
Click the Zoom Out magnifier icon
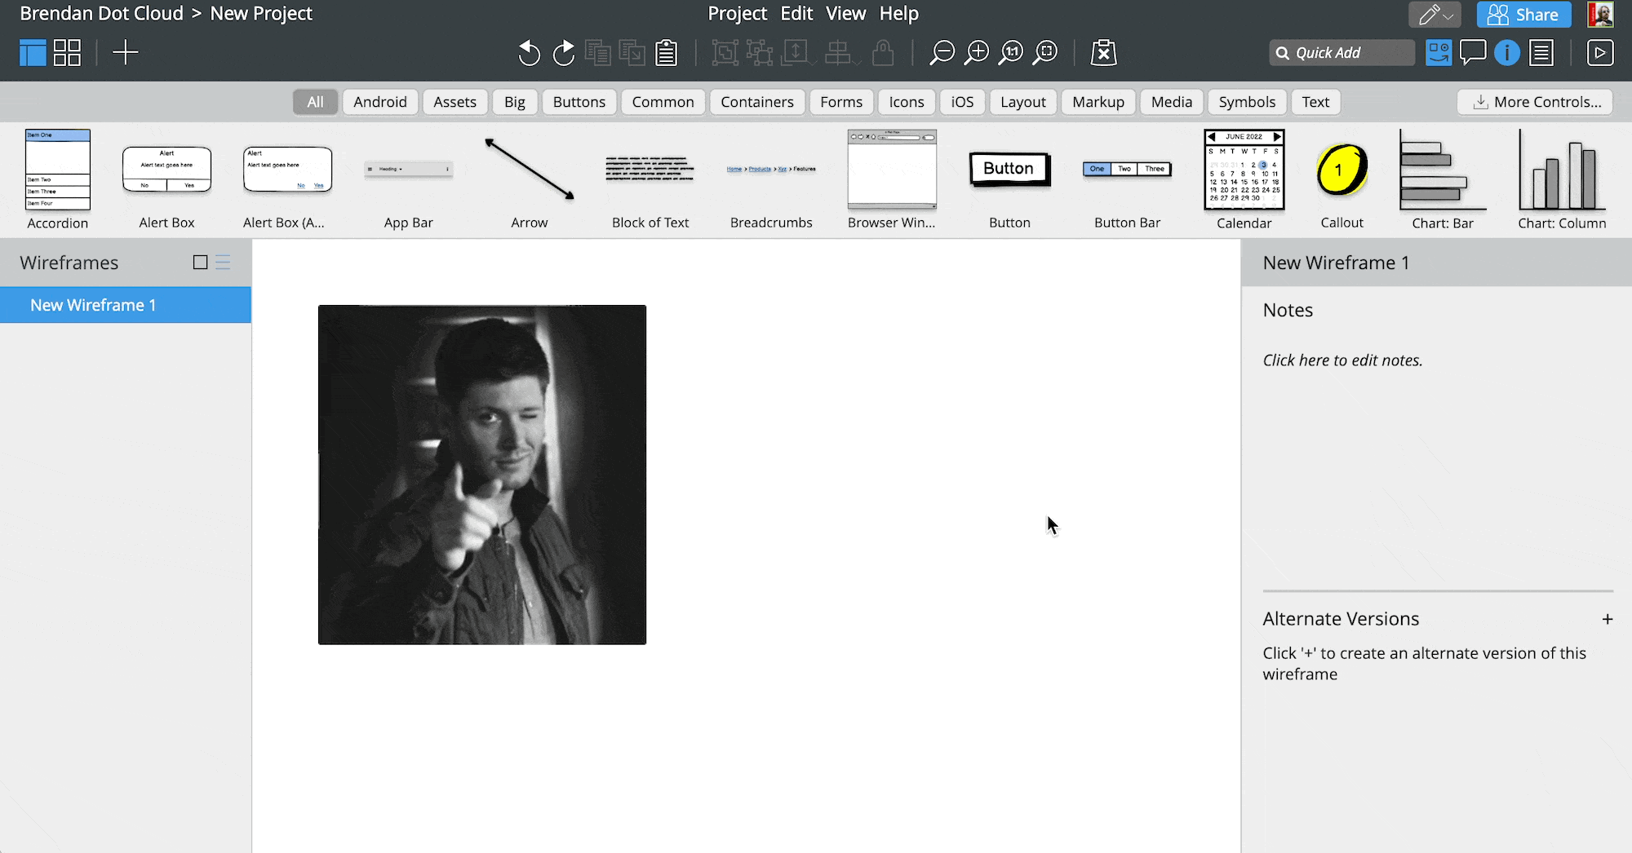942,53
